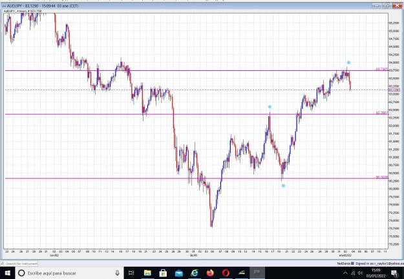The height and width of the screenshot is (279, 404).
Task: Click the blue dot marker below December 20 low
Action: point(283,186)
